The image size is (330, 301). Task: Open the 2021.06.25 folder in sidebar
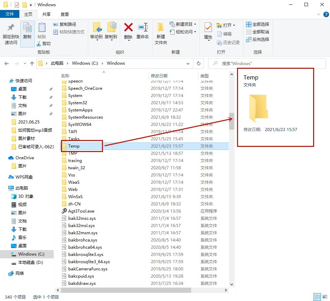26,122
